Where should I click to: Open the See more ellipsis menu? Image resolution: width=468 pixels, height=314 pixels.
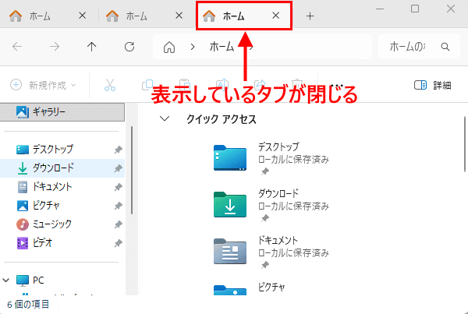click(x=337, y=86)
